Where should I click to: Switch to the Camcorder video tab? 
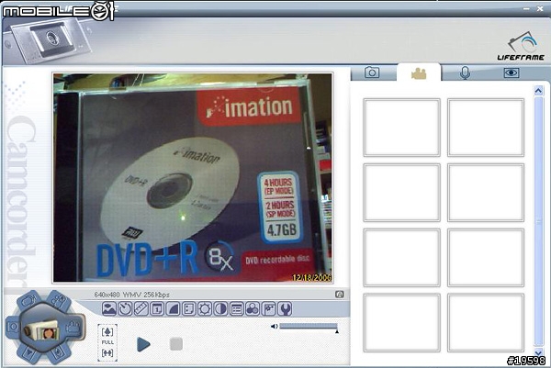pyautogui.click(x=419, y=73)
